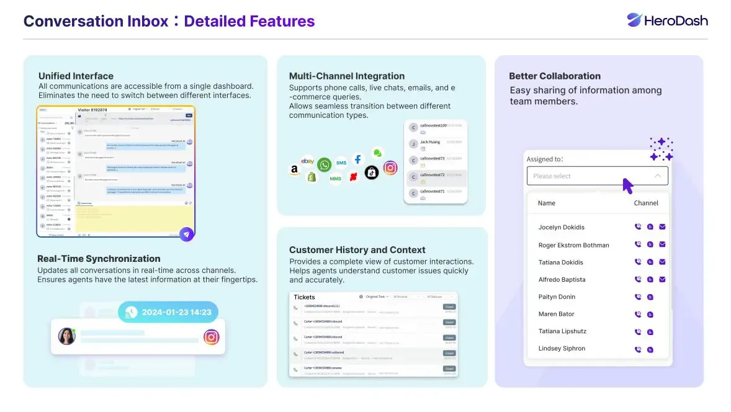Click the Tickets panel title
Viewport: 731px width, 412px height.
[x=305, y=297]
